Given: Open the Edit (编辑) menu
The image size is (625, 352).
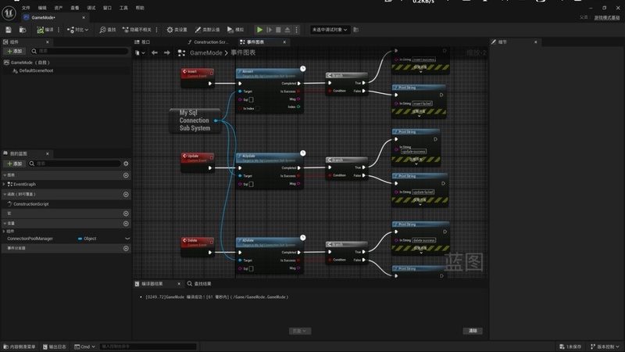Looking at the screenshot, I should (42, 8).
